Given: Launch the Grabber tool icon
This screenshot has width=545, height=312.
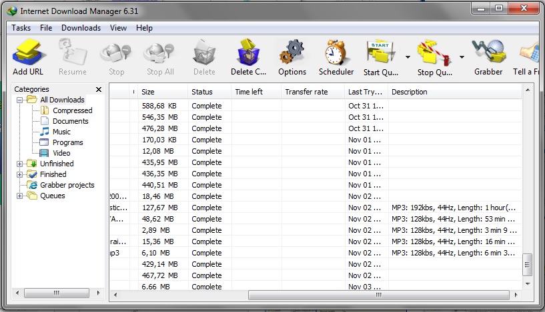Looking at the screenshot, I should coord(488,53).
